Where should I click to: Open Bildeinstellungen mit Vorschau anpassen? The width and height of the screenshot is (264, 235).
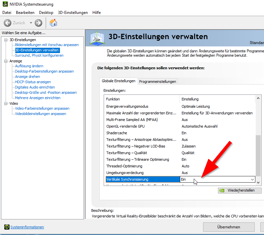pyautogui.click(x=47, y=45)
